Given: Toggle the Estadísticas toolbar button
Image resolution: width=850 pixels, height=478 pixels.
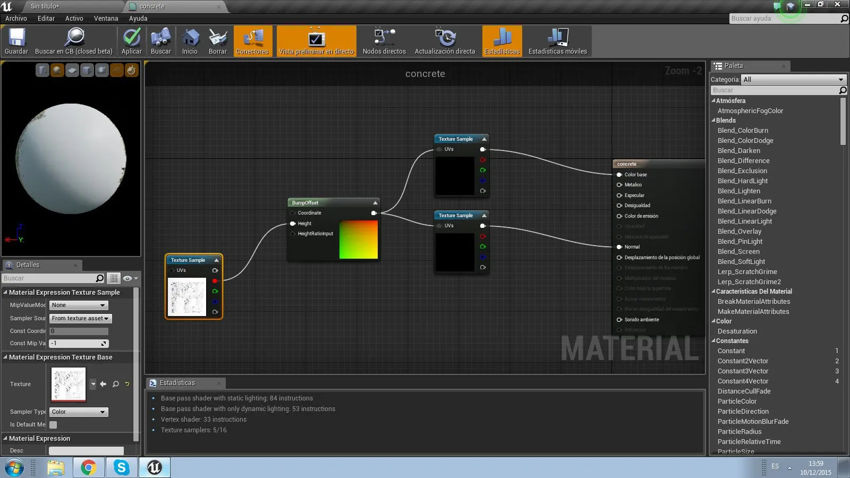Looking at the screenshot, I should tap(502, 41).
